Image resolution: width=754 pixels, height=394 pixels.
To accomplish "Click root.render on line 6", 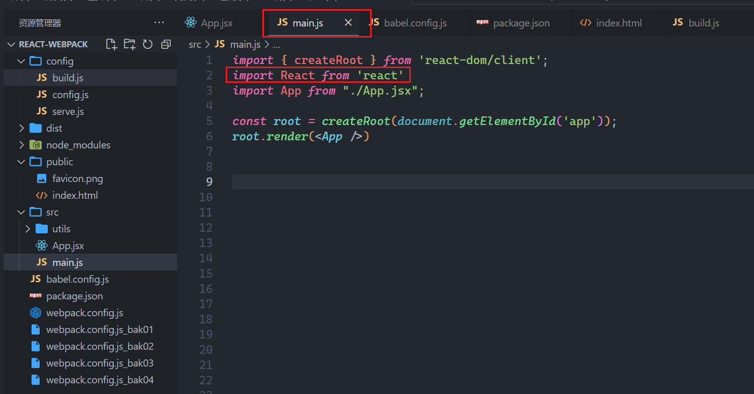I will click(269, 136).
